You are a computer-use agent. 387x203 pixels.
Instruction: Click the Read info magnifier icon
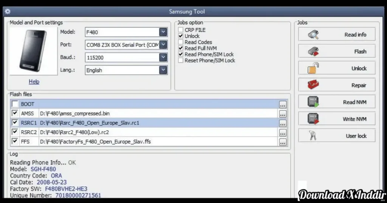pos(313,34)
